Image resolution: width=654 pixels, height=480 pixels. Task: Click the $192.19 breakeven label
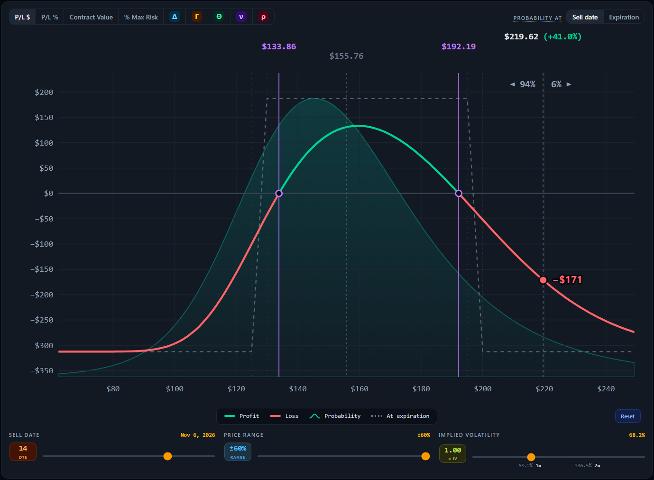tap(459, 46)
